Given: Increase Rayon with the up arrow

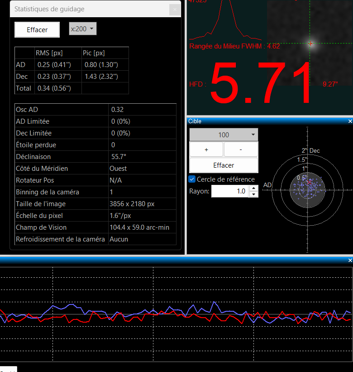Looking at the screenshot, I should click(253, 189).
